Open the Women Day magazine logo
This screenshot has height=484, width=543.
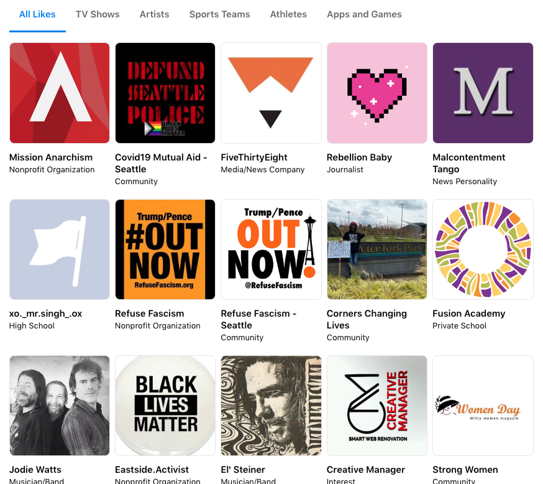[483, 406]
